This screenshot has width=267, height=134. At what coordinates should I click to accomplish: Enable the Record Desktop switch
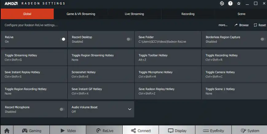(129, 39)
